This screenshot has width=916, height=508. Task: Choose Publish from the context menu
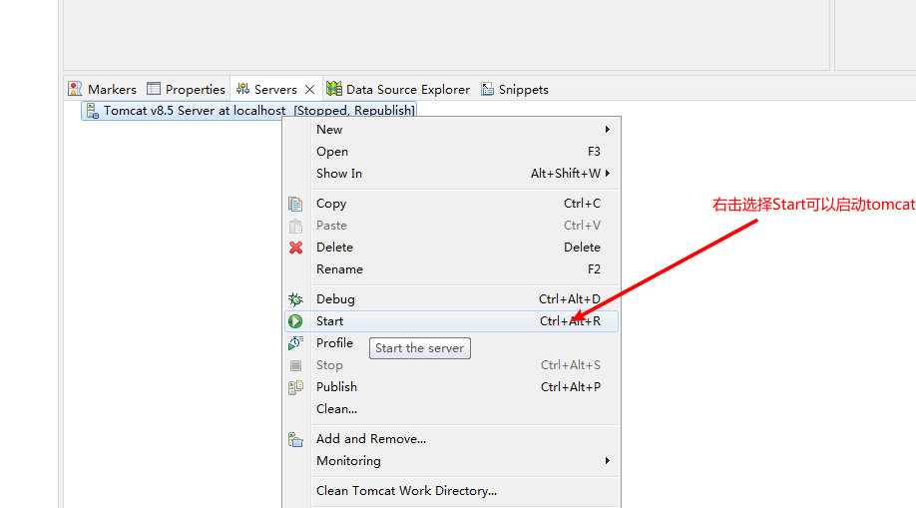[451, 387]
